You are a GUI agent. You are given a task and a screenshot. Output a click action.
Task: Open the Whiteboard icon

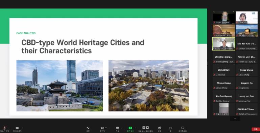[183, 128]
